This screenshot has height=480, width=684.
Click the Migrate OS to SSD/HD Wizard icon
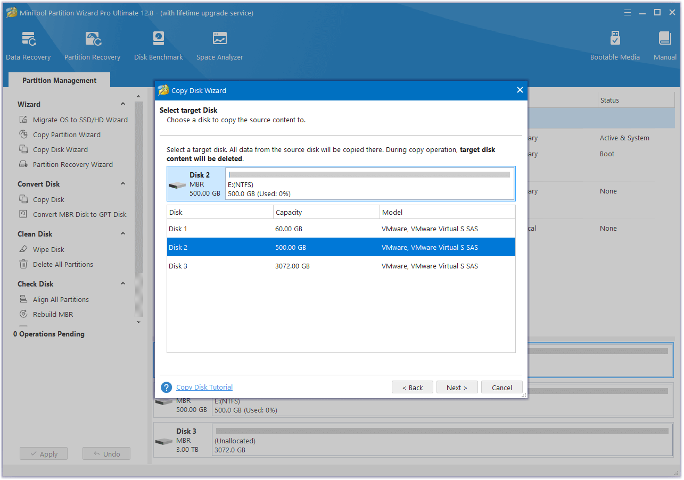coord(23,120)
